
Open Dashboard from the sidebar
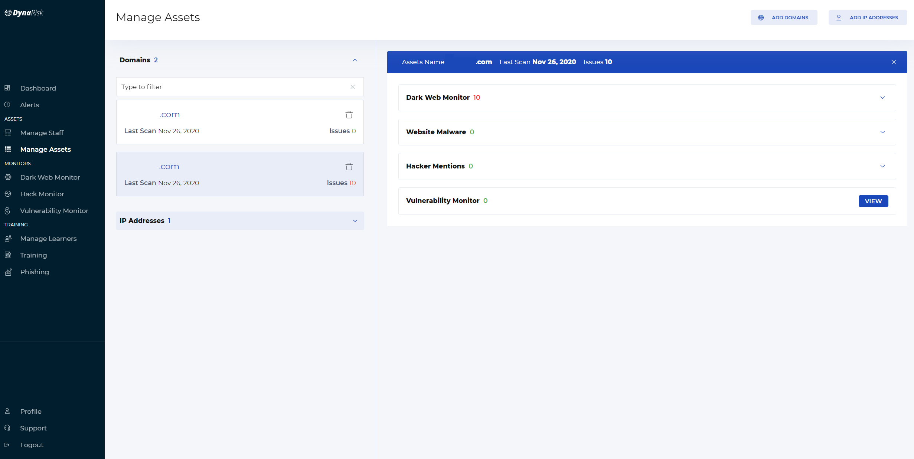[38, 88]
